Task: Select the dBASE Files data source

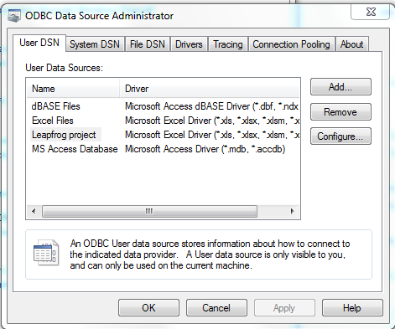Action: [56, 106]
